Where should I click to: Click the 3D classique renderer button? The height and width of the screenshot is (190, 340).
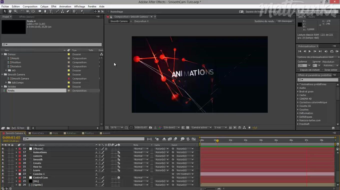285,21
